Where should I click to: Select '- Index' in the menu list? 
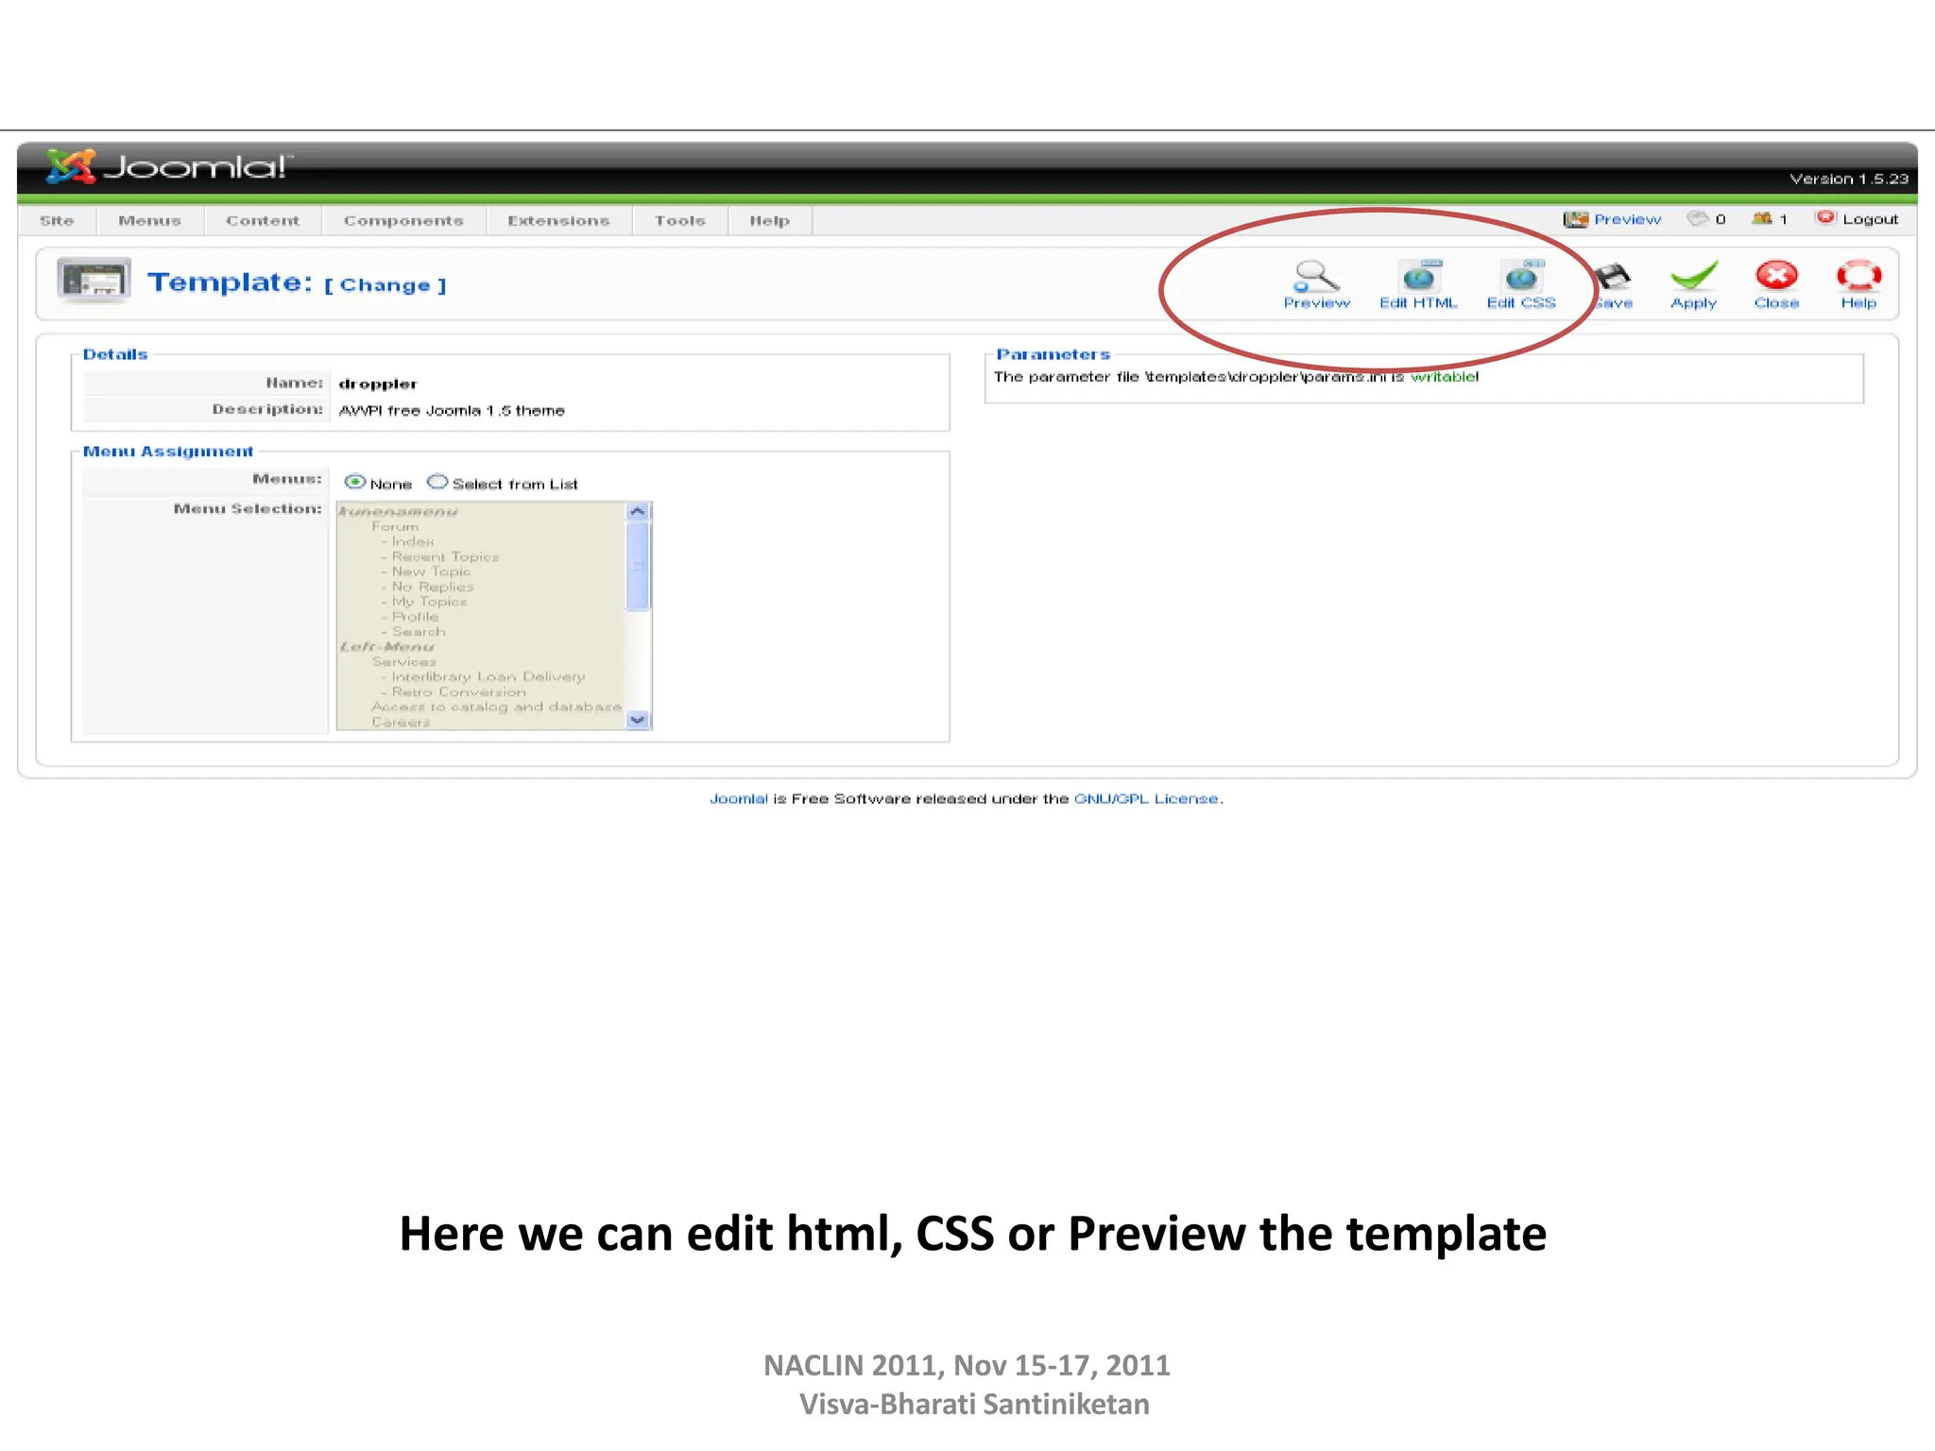point(407,542)
